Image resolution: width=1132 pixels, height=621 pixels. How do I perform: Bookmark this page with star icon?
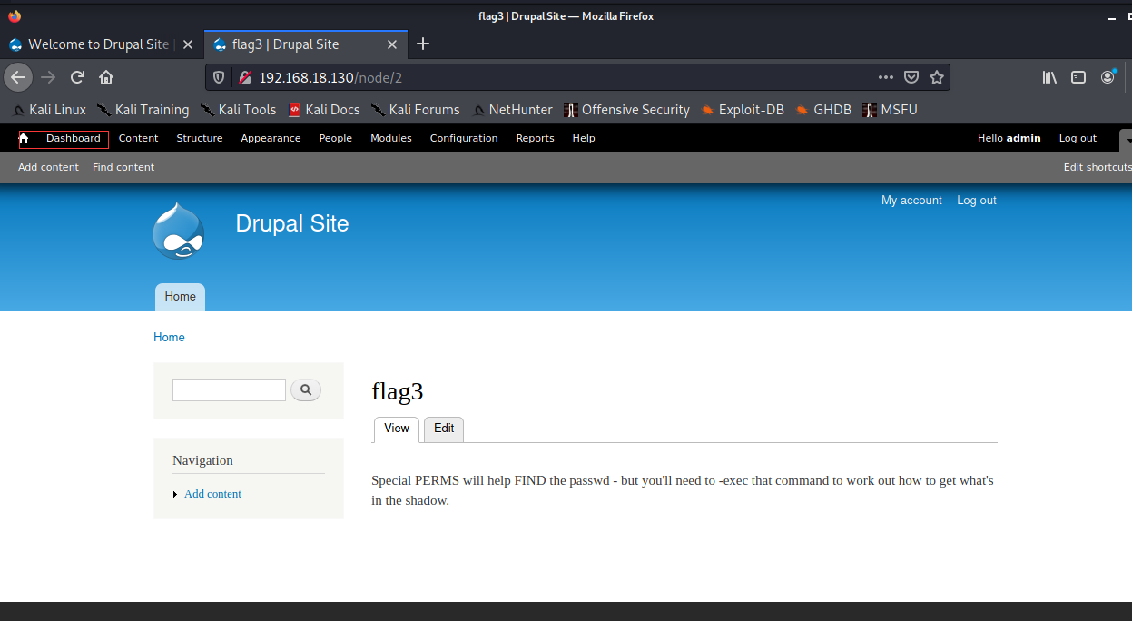point(937,77)
